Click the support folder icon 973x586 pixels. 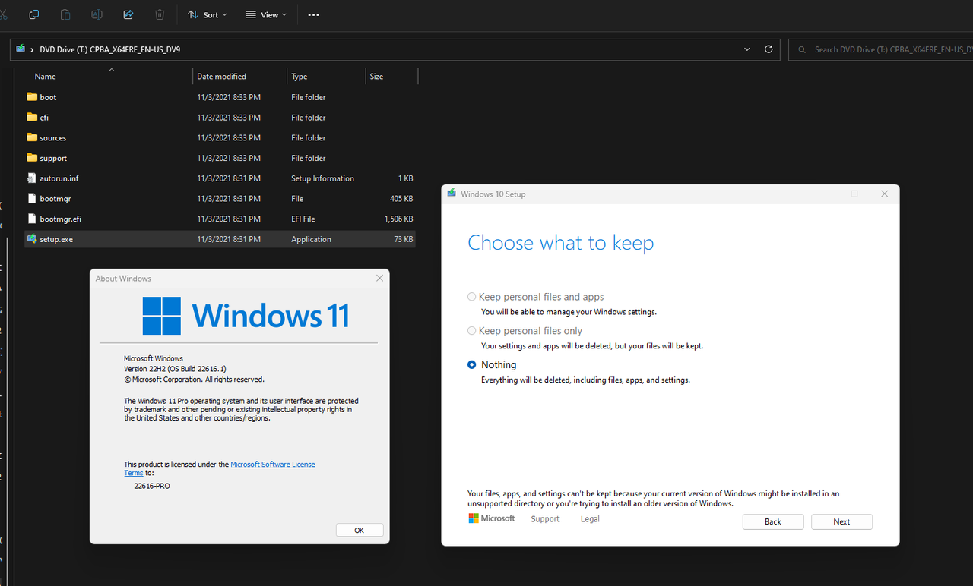click(x=32, y=158)
